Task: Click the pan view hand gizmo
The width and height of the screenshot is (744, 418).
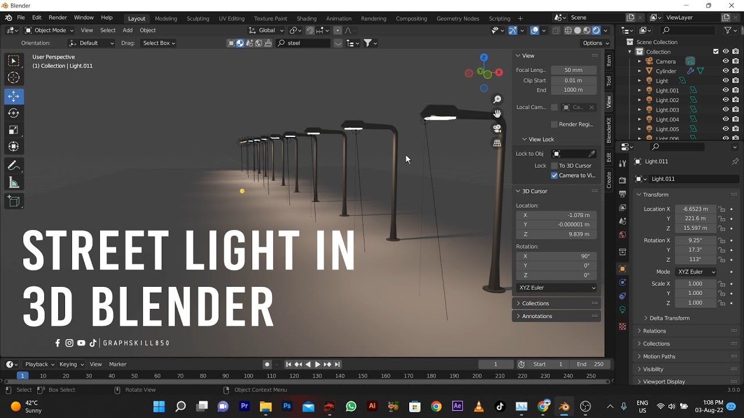Action: point(497,114)
